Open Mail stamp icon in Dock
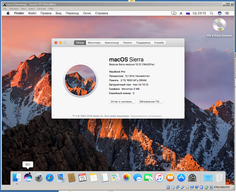The image size is (236, 192). [x=61, y=178]
